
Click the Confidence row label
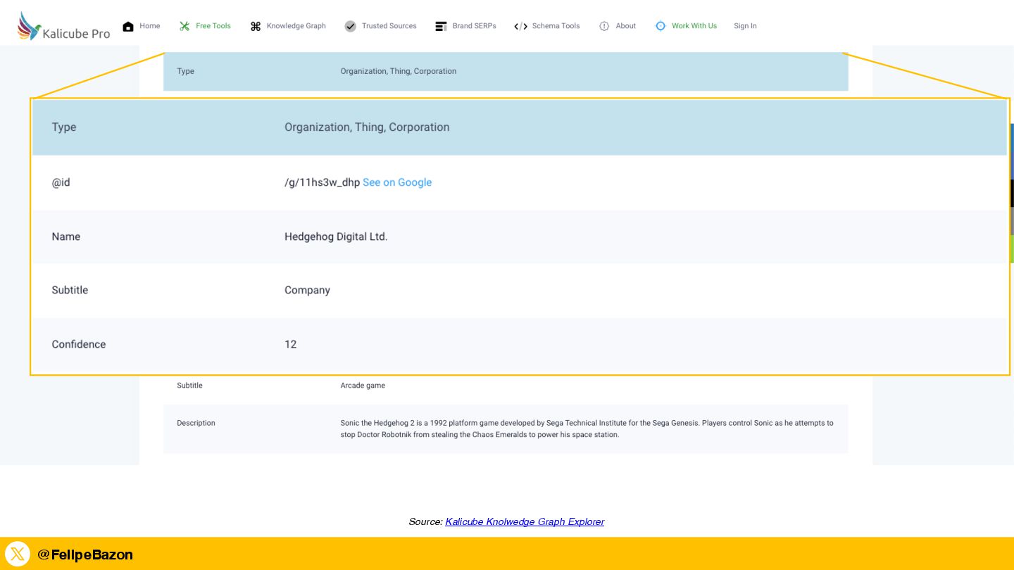click(79, 344)
